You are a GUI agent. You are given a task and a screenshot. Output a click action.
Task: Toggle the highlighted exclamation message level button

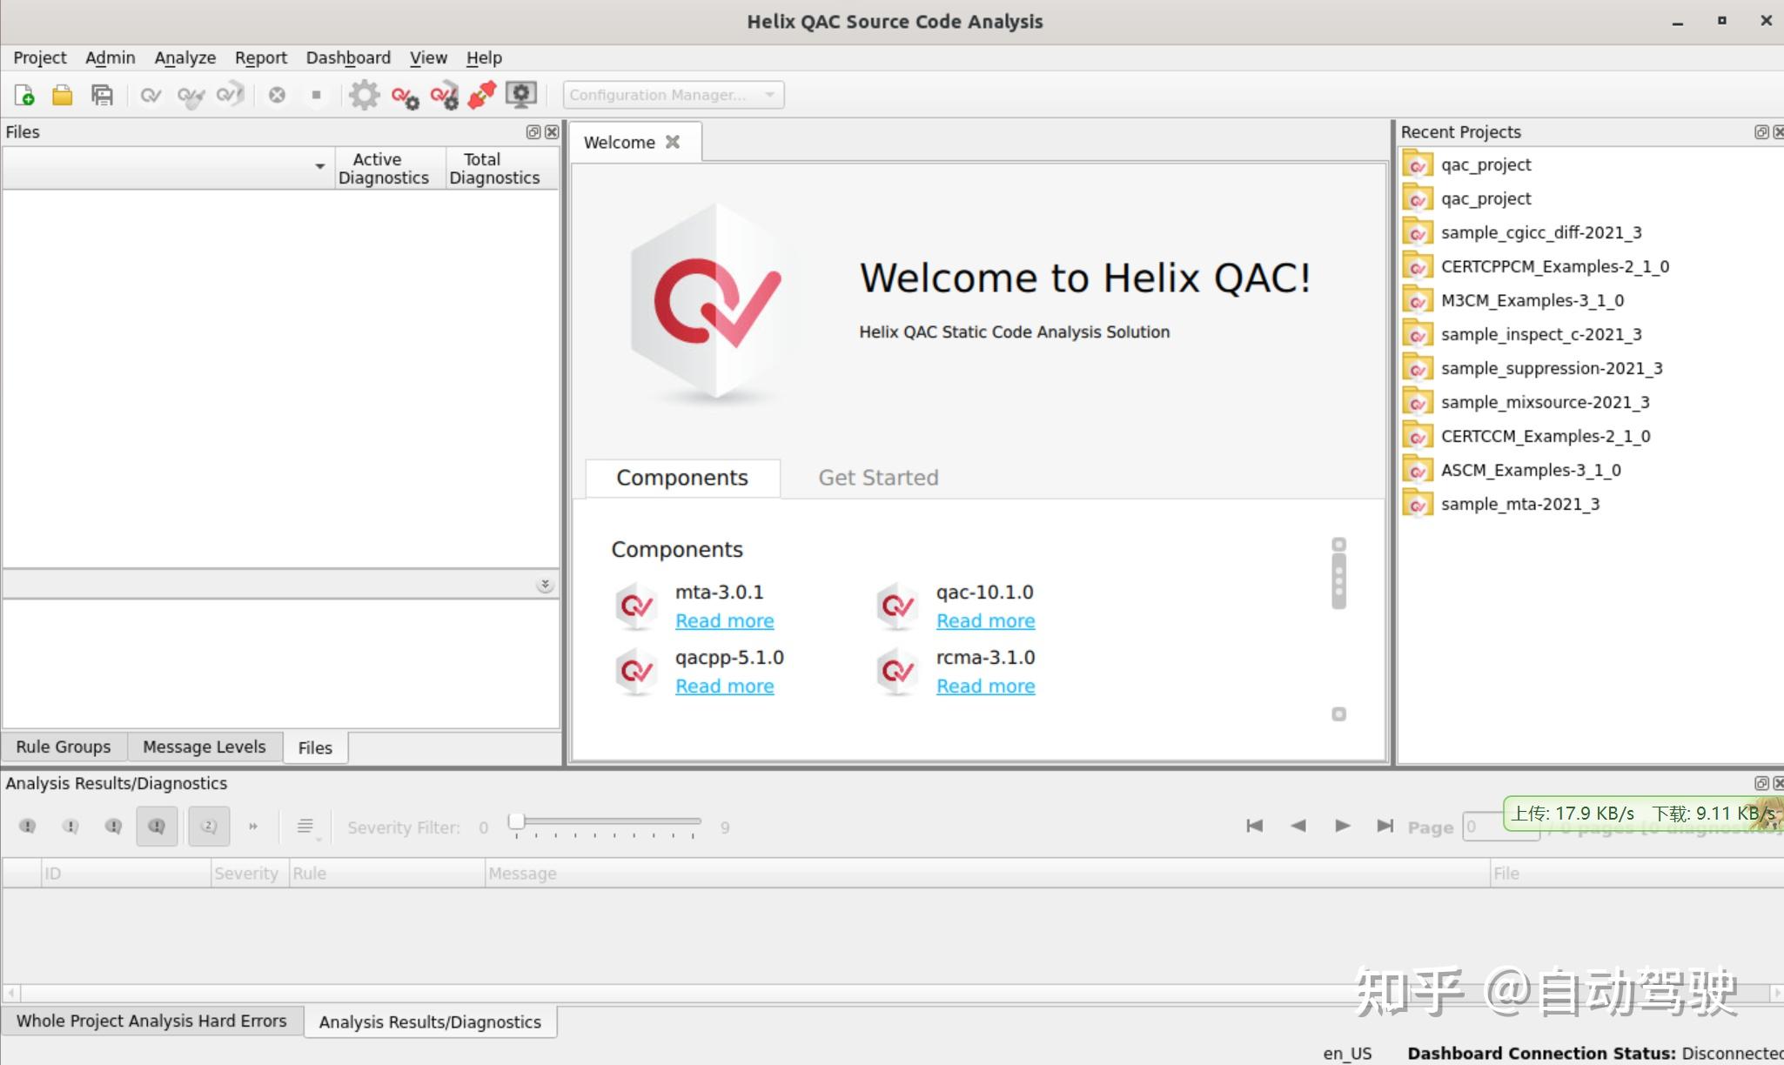pos(157,826)
